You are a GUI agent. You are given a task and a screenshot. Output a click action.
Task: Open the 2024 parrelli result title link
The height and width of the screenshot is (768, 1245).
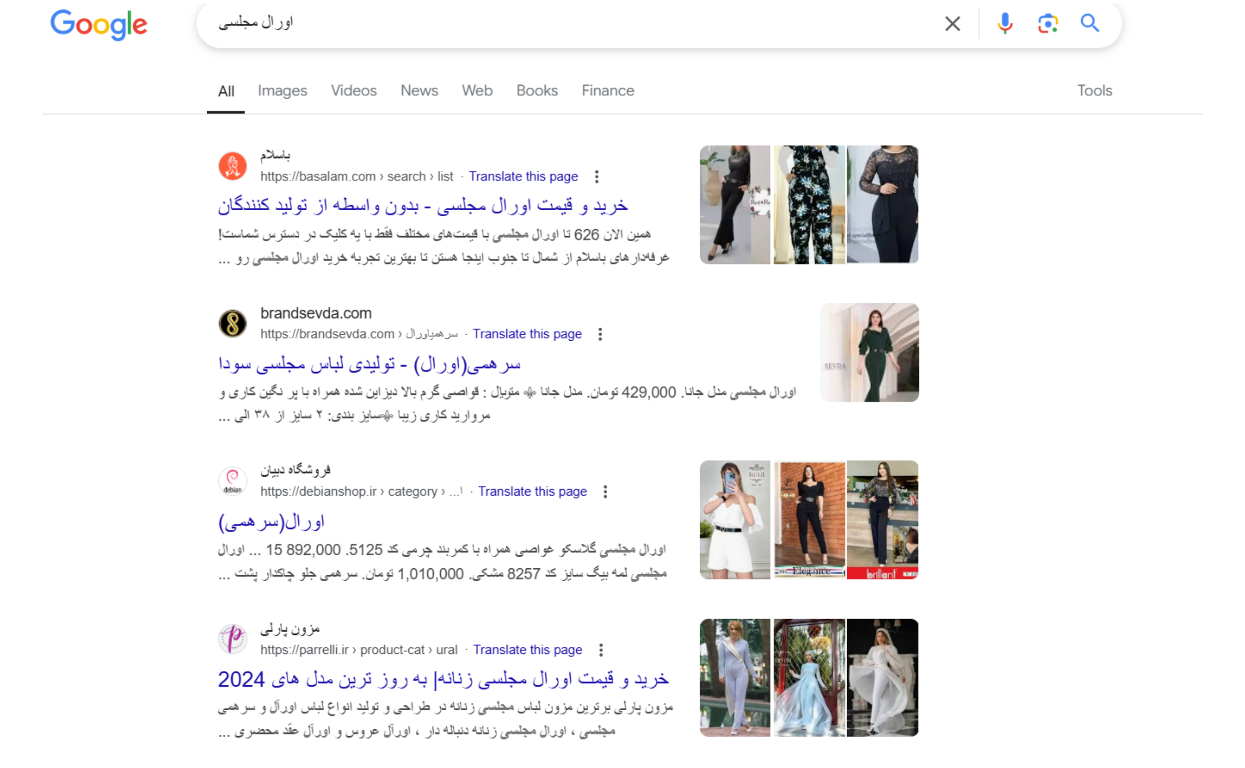443,679
